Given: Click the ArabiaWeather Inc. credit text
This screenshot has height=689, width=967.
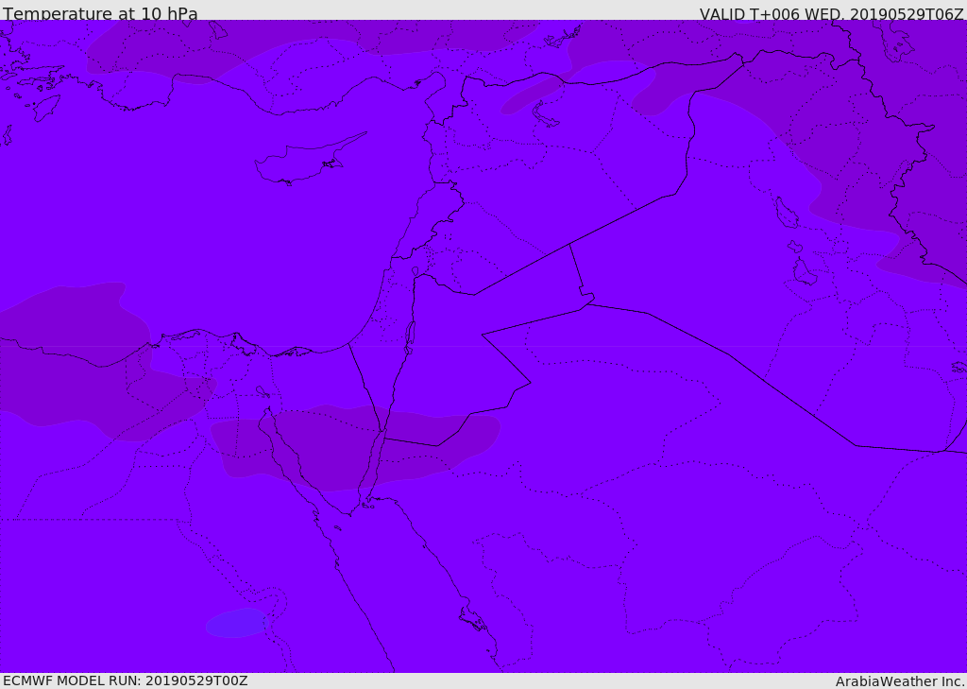Looking at the screenshot, I should tap(900, 681).
